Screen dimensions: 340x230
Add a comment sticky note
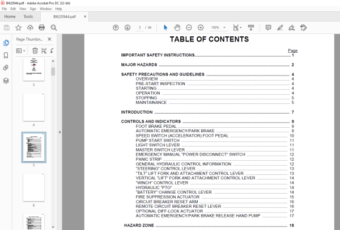[x=268, y=28]
